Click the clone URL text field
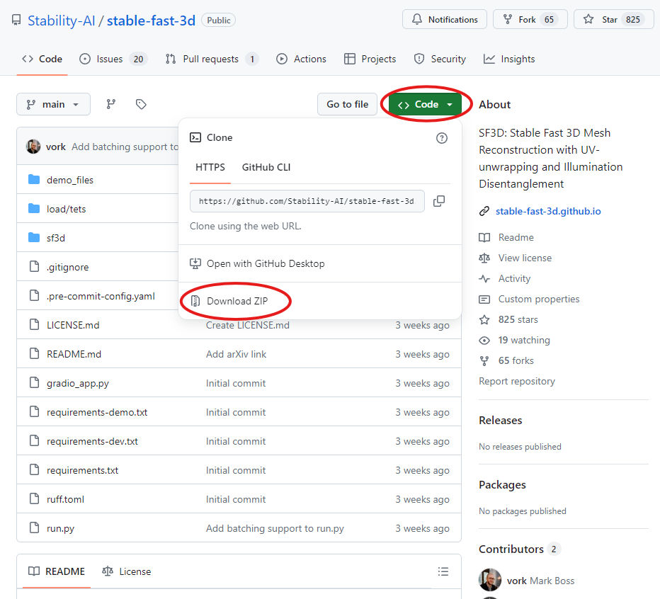The height and width of the screenshot is (599, 660). pyautogui.click(x=307, y=201)
